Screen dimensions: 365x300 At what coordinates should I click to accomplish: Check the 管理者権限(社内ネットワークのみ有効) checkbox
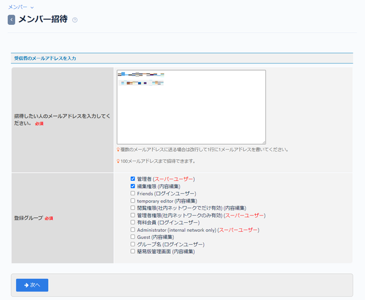(133, 215)
